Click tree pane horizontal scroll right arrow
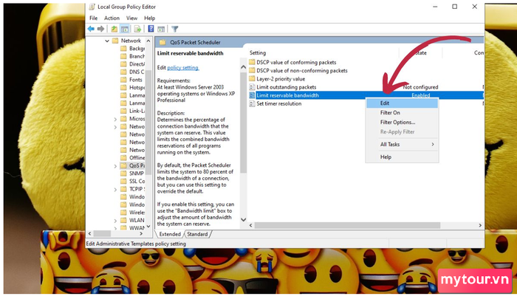517x299 pixels. pos(141,233)
